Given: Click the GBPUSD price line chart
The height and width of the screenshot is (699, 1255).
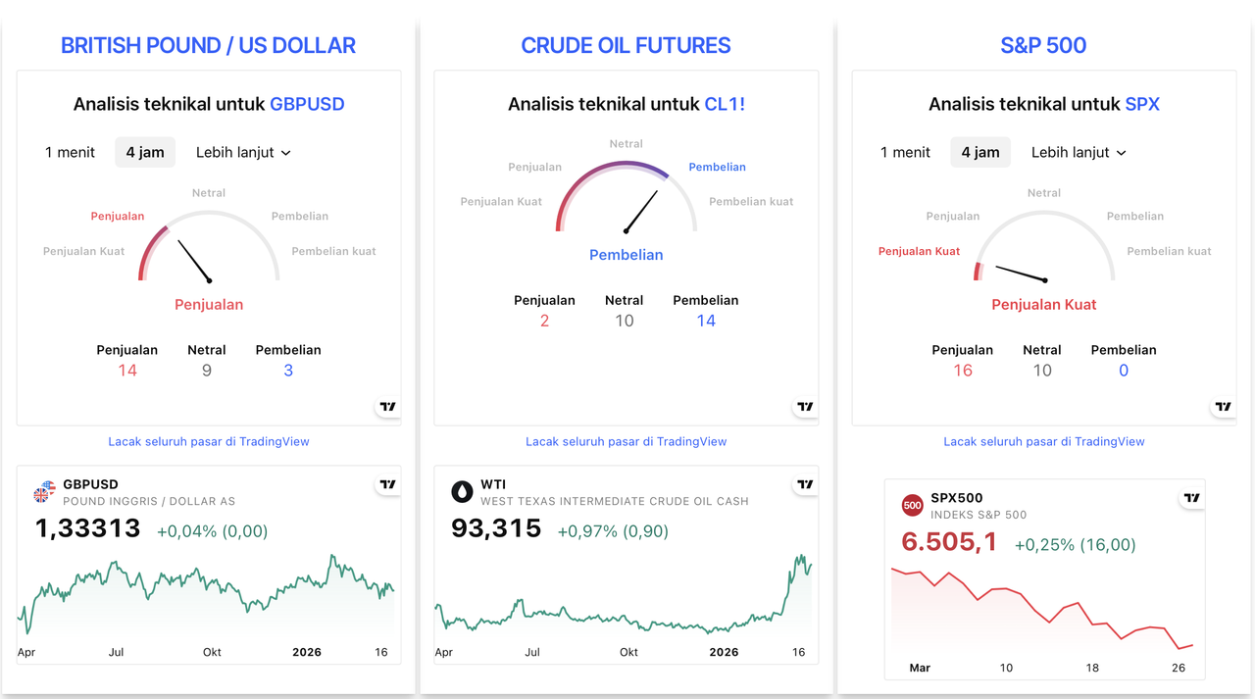Looking at the screenshot, I should tap(206, 594).
